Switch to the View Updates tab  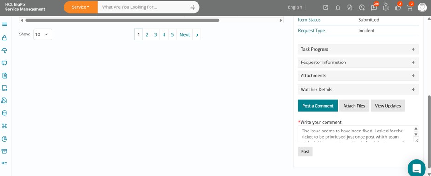coord(388,106)
